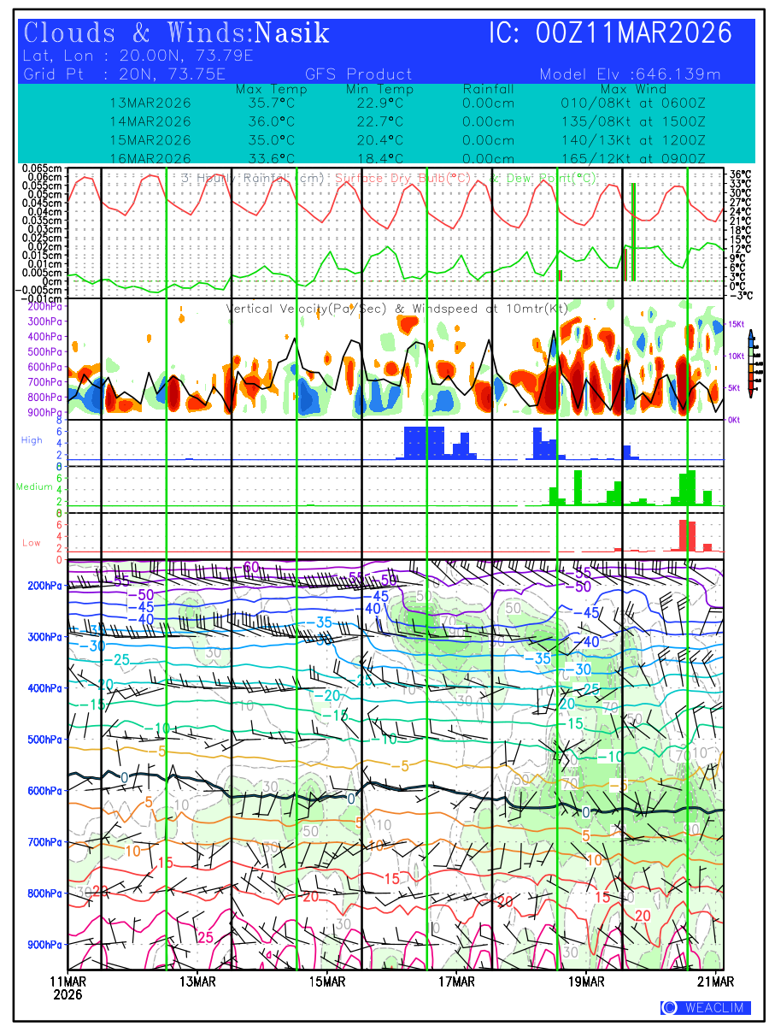Image resolution: width=769 pixels, height=1026 pixels.
Task: Select the 15MAR marker on the time axis
Action: click(x=327, y=980)
